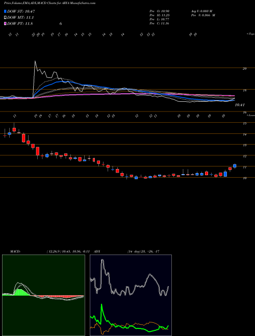Click the 10 axis label on candlestick chart

click(244, 178)
